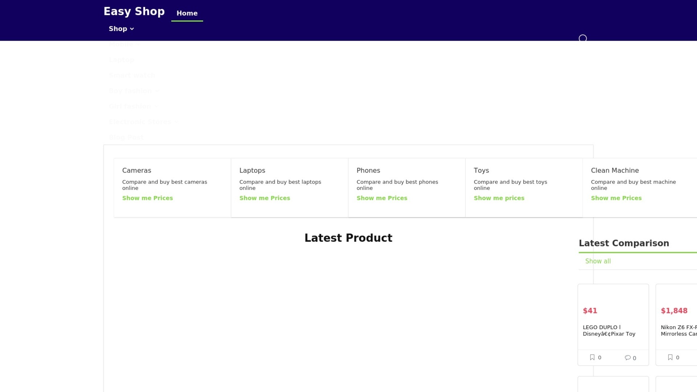Screen dimensions: 697x392
Task: Open the Easy Shop logo link
Action: 134,11
